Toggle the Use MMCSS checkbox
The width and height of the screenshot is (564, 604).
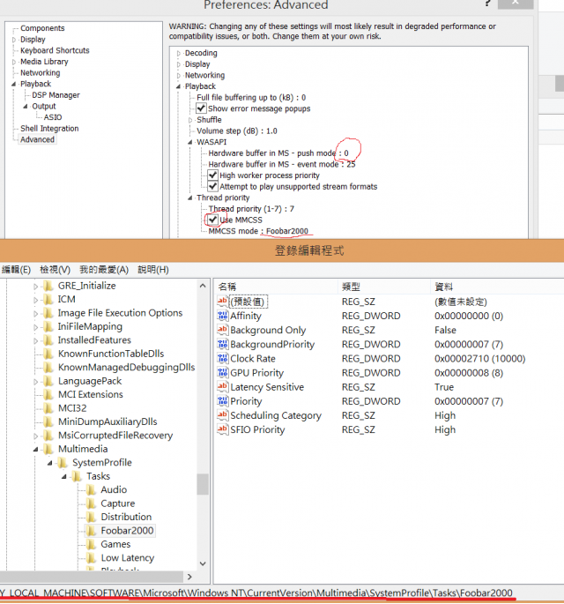(212, 220)
